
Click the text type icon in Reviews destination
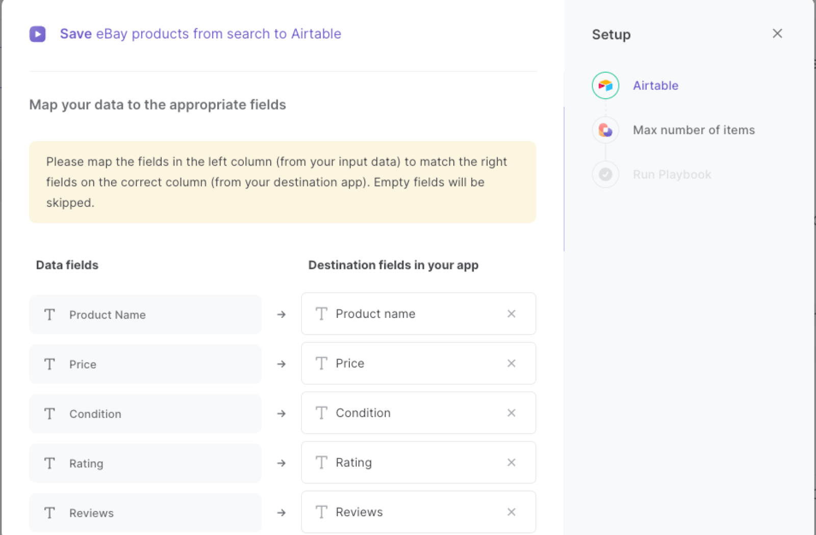(321, 512)
